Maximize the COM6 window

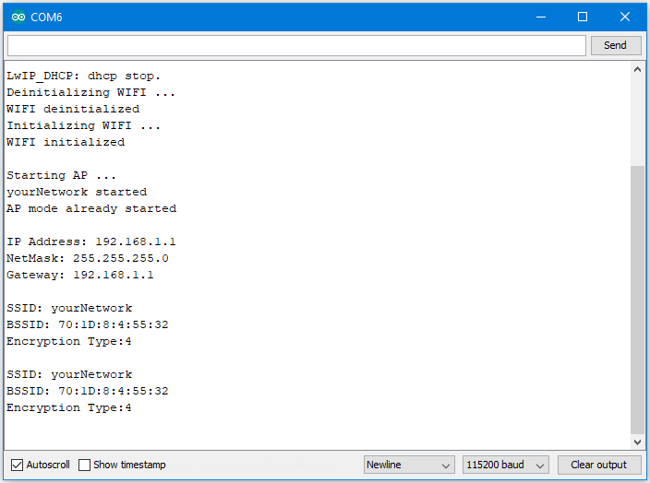click(583, 17)
